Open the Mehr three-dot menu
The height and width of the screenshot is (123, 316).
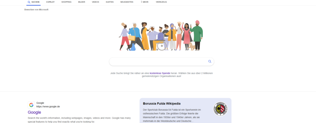tap(144, 2)
